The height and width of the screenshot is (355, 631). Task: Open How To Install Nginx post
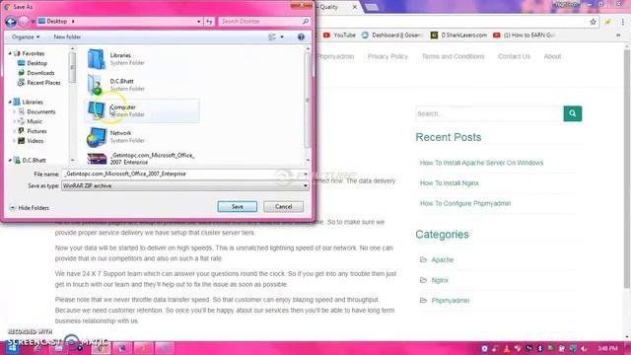click(450, 183)
